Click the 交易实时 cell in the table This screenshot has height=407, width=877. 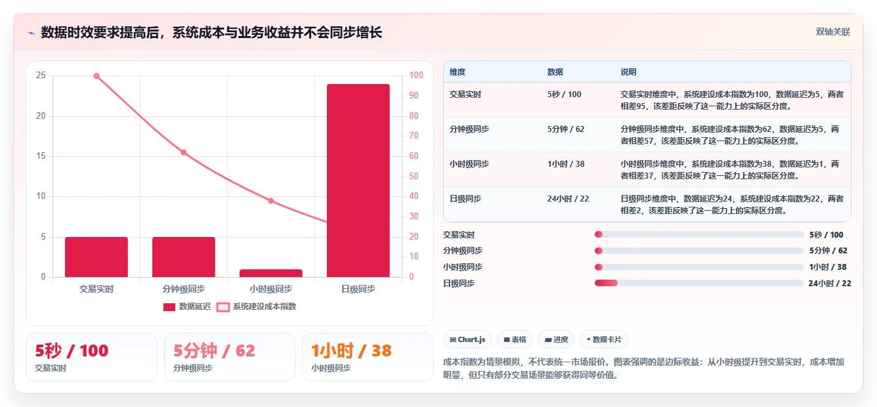pos(465,95)
